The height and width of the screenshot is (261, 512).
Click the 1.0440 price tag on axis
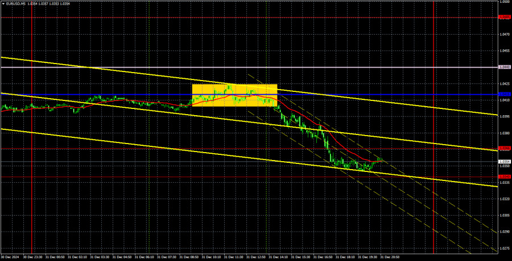pos(504,67)
